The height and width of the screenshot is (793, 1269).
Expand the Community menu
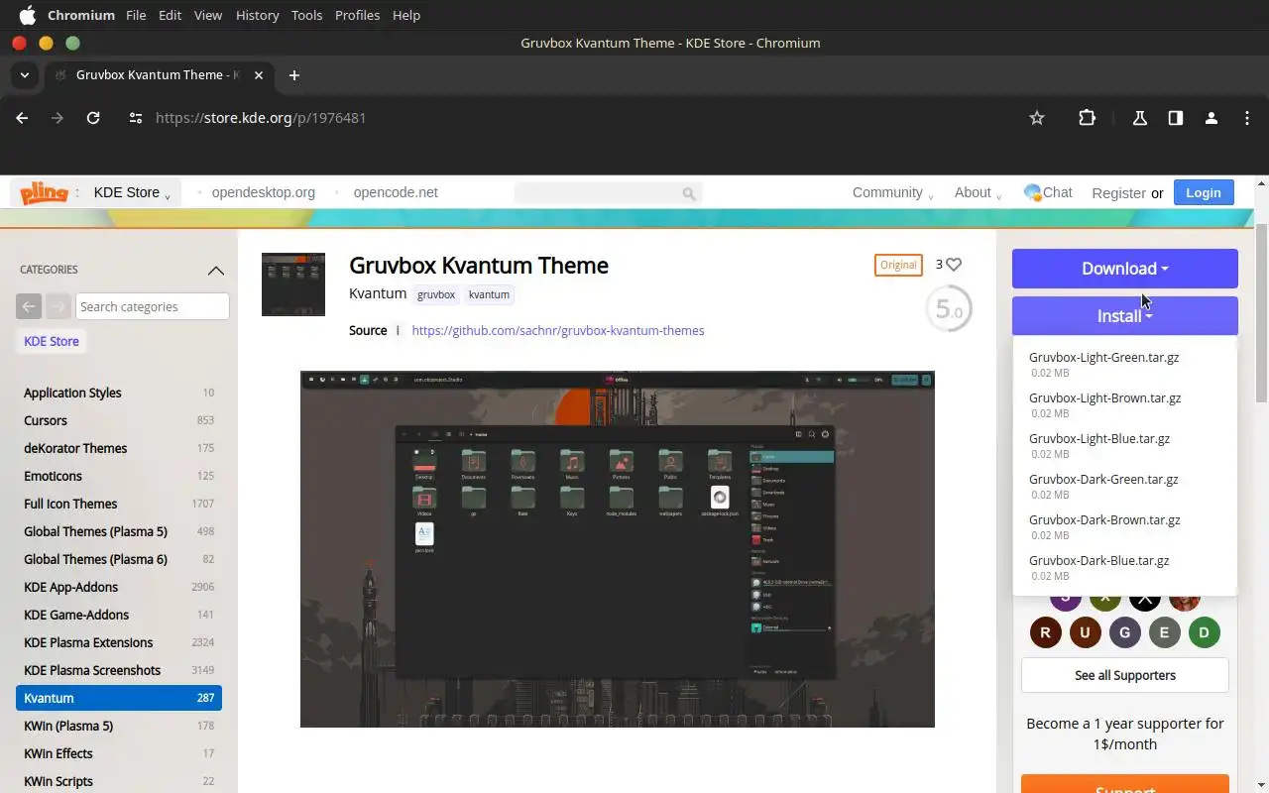892,192
